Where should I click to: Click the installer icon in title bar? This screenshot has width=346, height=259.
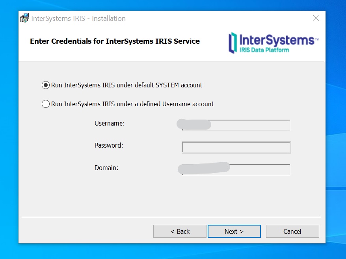[24, 18]
